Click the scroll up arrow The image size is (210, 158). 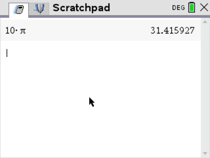[205, 22]
